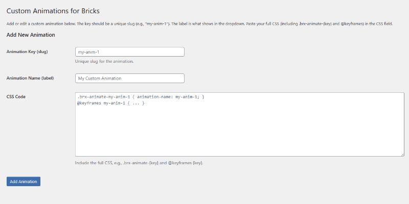Click "animation-name: my-anim-1;" in the CSS placeholder
Screen dimensions: 409x204
168,97
